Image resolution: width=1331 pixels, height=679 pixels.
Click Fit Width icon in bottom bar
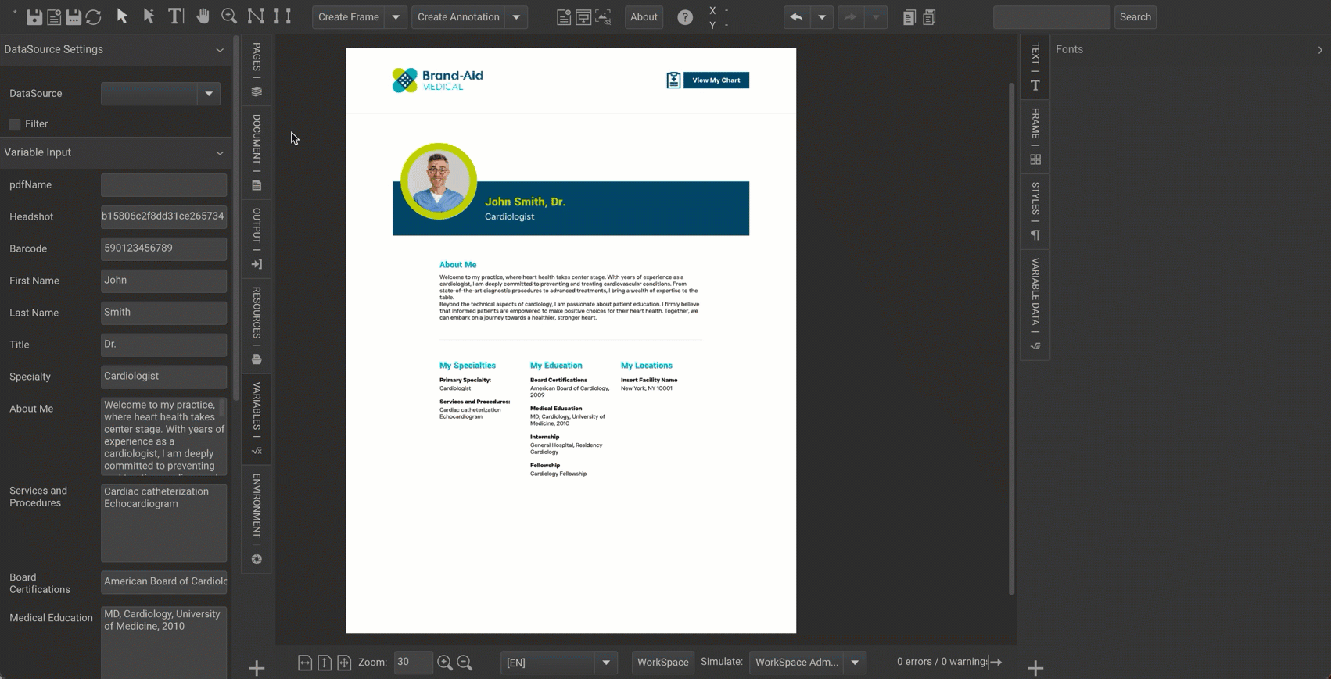(305, 663)
